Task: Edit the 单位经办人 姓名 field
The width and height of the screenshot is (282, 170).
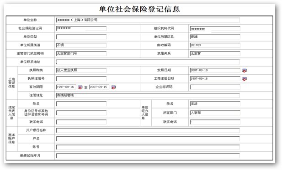Action: tap(215, 103)
